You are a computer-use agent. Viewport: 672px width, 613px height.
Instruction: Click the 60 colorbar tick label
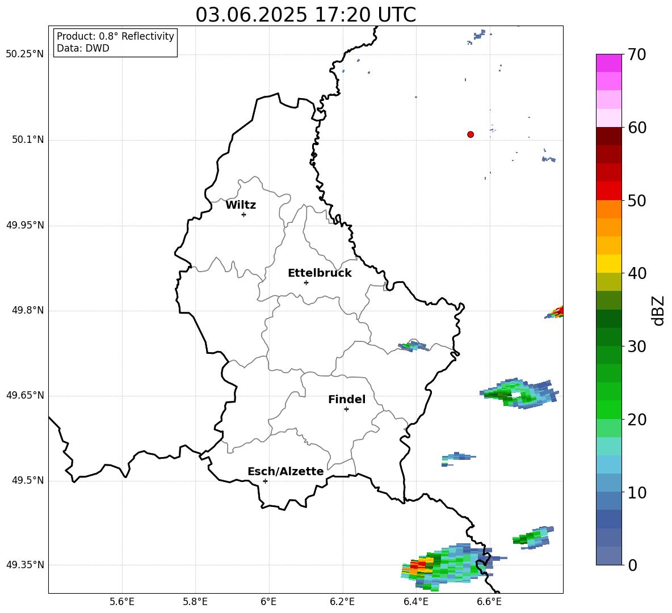(x=637, y=128)
